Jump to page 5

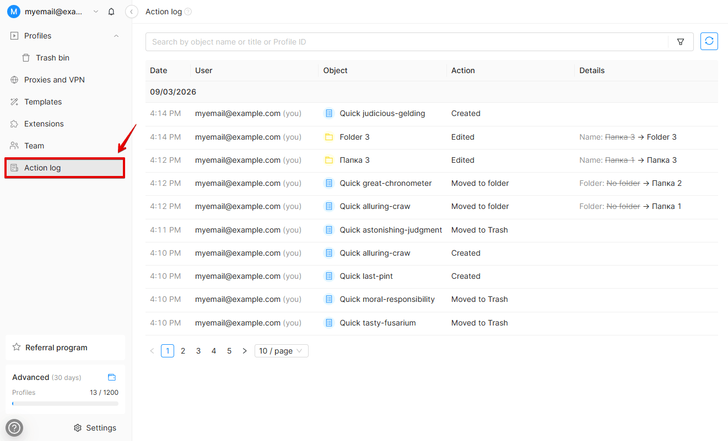pyautogui.click(x=229, y=351)
